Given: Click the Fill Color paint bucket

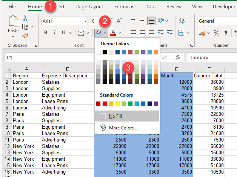Looking at the screenshot, I should click(98, 33).
